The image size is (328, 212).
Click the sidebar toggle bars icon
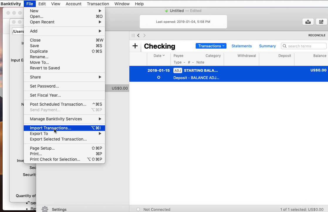pos(133,35)
